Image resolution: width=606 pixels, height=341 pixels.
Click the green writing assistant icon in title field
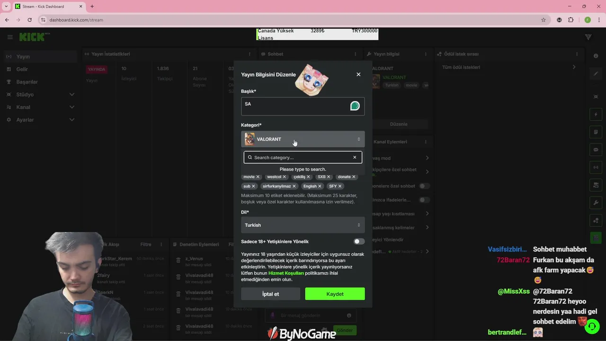pyautogui.click(x=355, y=106)
